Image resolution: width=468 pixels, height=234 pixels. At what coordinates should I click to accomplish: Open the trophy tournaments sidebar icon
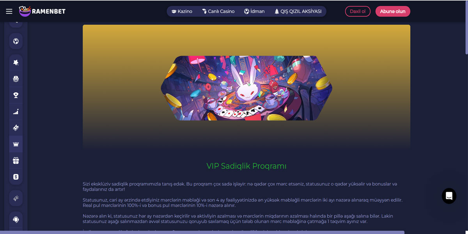pyautogui.click(x=16, y=95)
